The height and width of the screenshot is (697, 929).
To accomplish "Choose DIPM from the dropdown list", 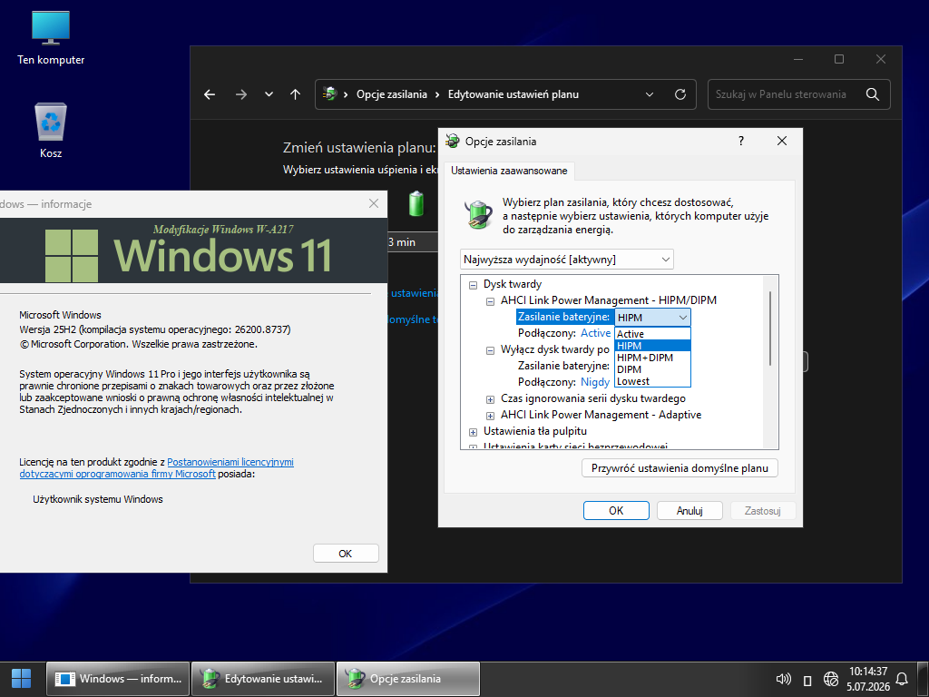I will [652, 370].
